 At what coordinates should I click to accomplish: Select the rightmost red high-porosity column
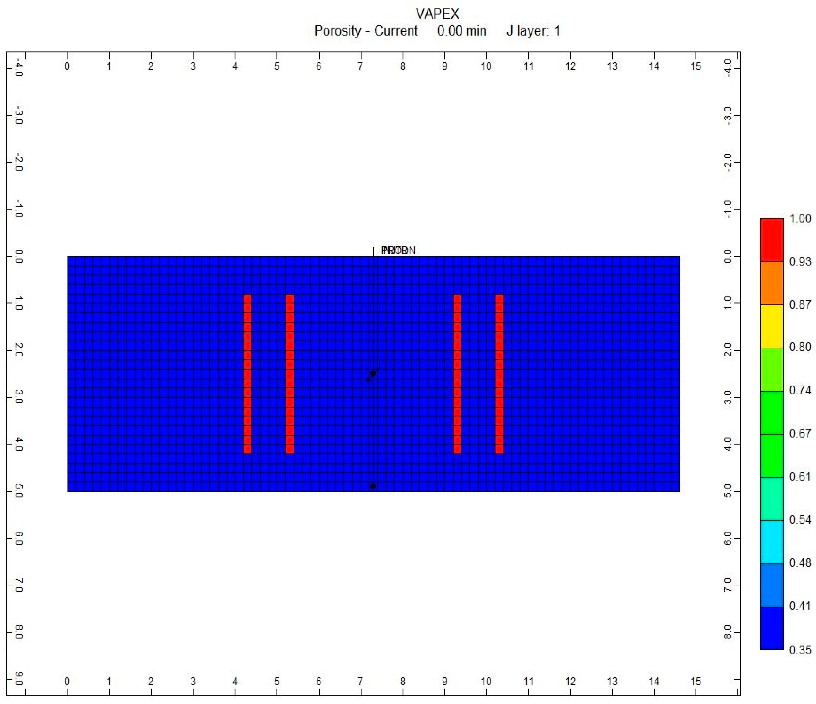click(499, 374)
